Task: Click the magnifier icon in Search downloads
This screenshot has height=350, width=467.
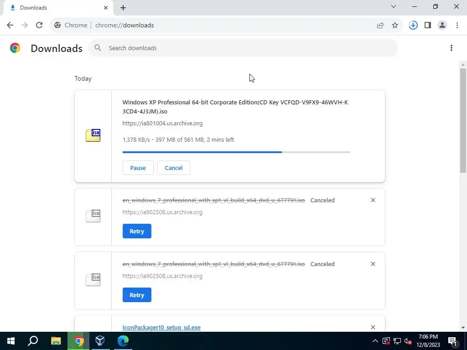Action: [x=98, y=48]
